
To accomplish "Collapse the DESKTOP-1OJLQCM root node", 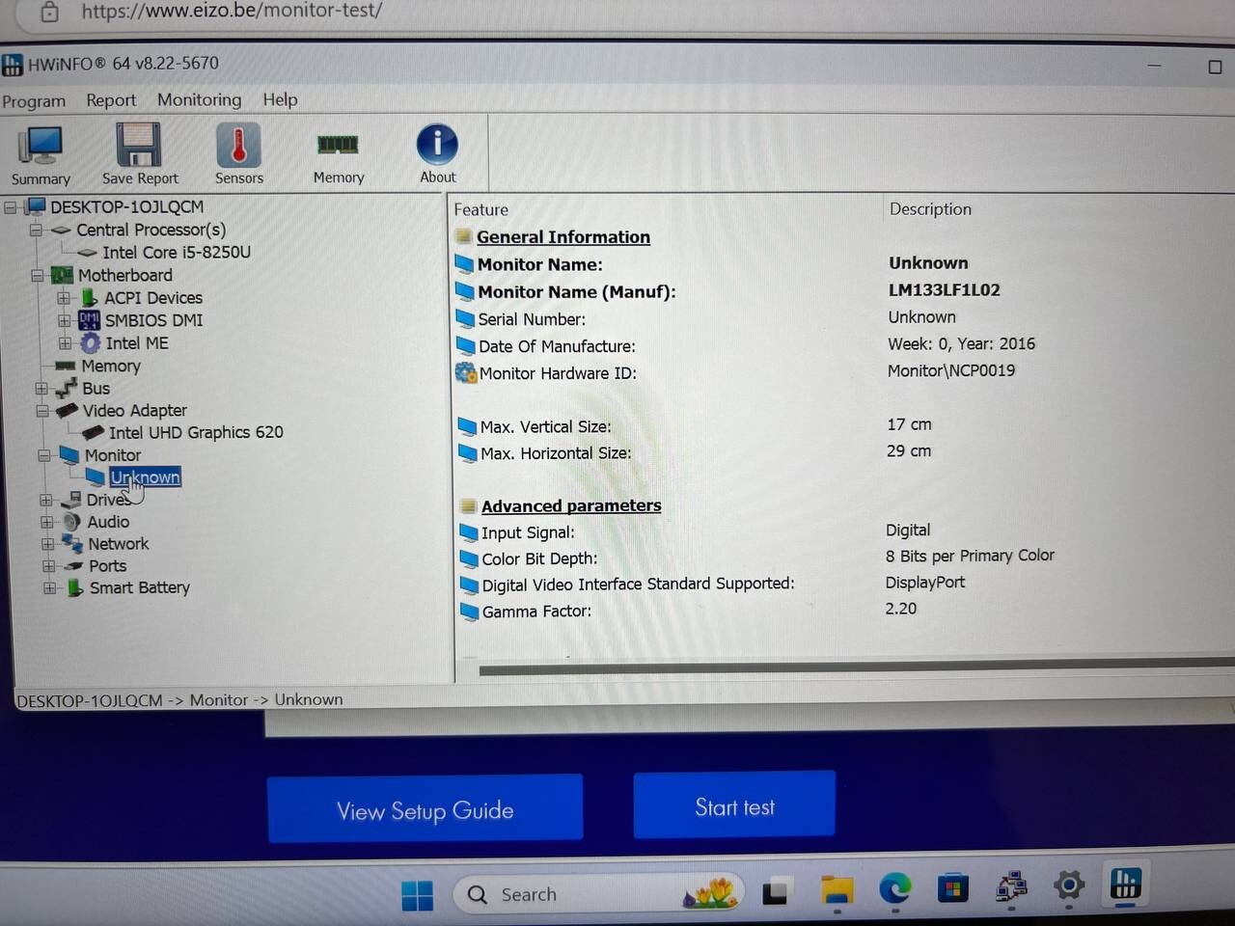I will pyautogui.click(x=11, y=206).
